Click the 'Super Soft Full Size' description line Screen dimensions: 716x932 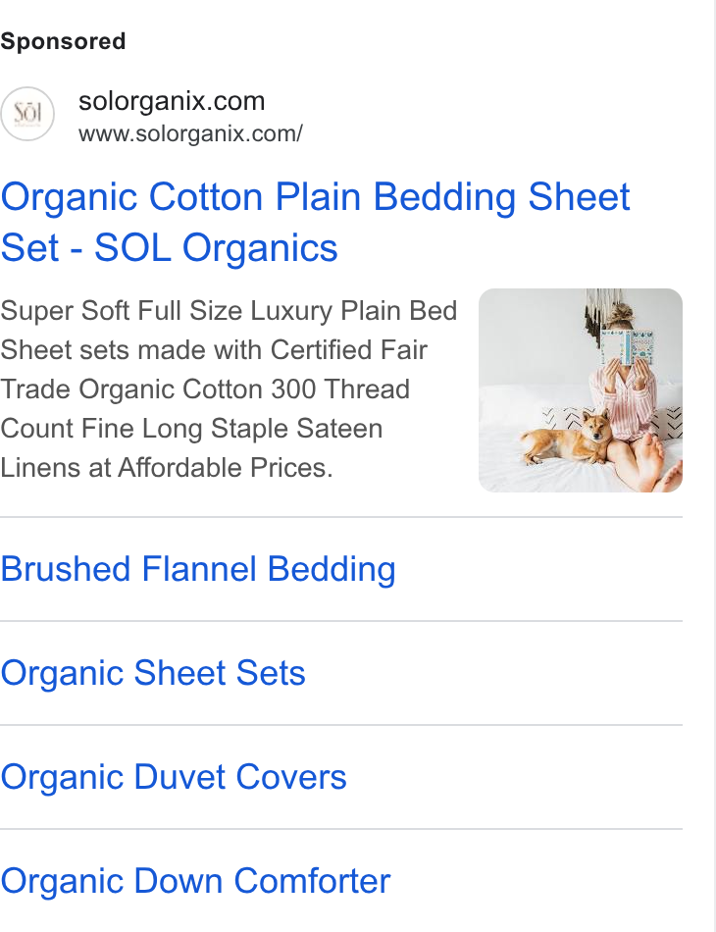(229, 311)
